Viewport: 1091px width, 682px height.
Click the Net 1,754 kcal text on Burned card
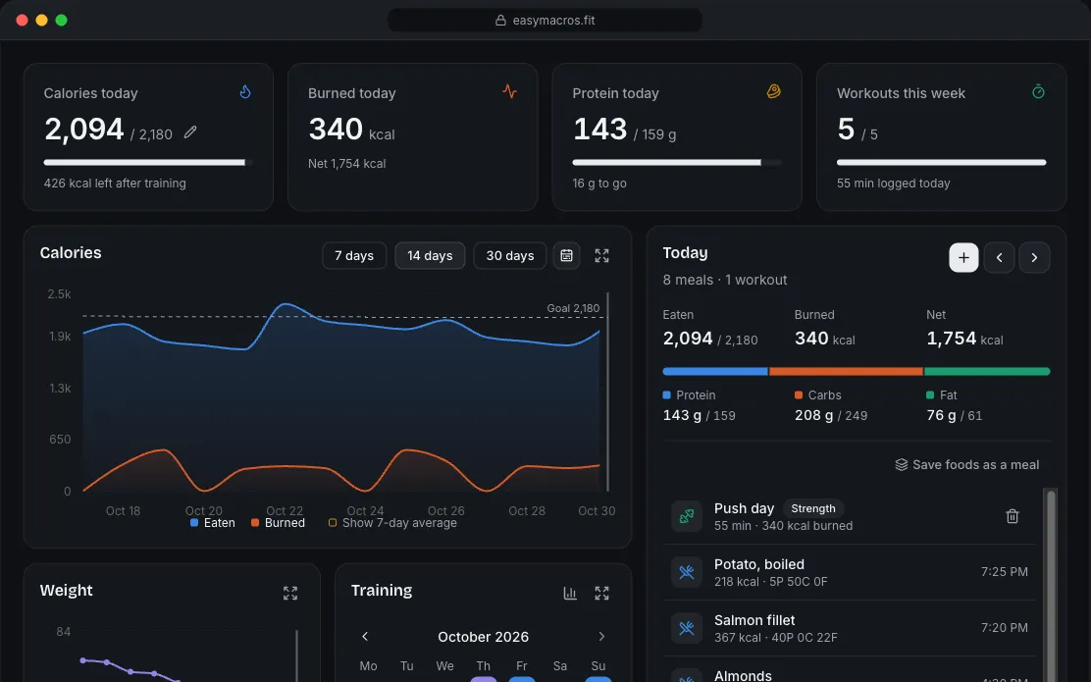click(346, 164)
